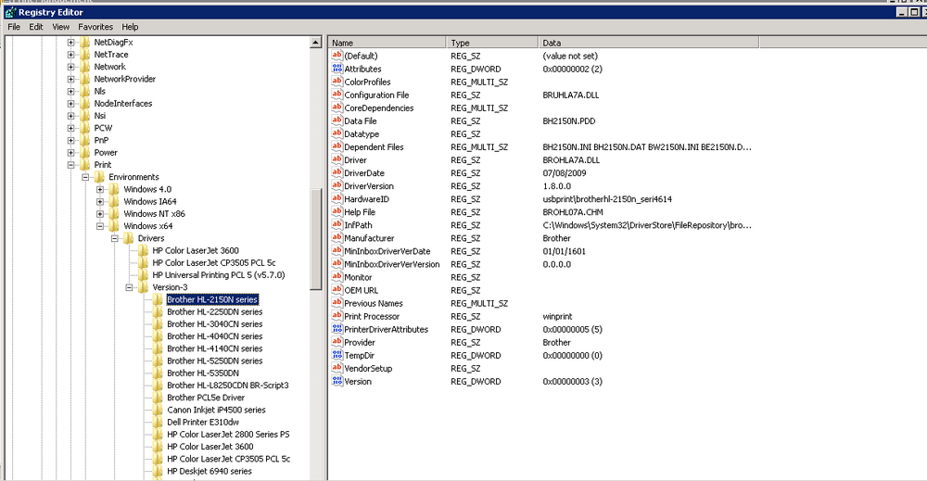Click the DWORD icon beside Version value
The height and width of the screenshot is (481, 927).
point(337,381)
